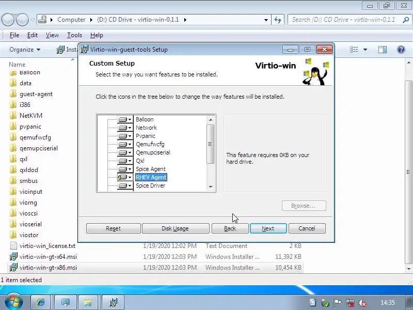
Task: Open the Organize dropdown in Explorer
Action: point(25,50)
